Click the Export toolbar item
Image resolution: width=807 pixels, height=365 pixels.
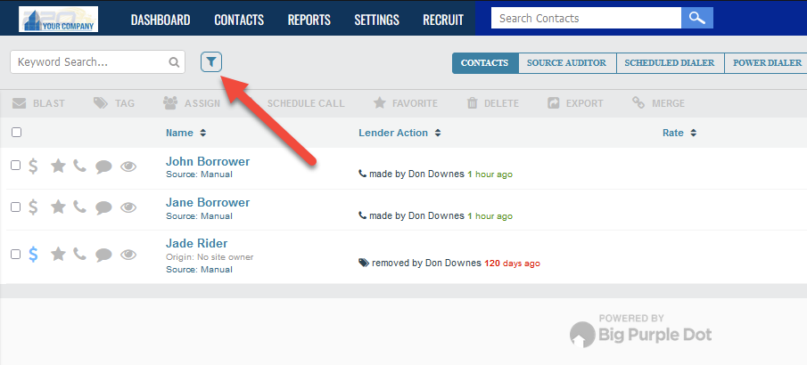coord(575,103)
